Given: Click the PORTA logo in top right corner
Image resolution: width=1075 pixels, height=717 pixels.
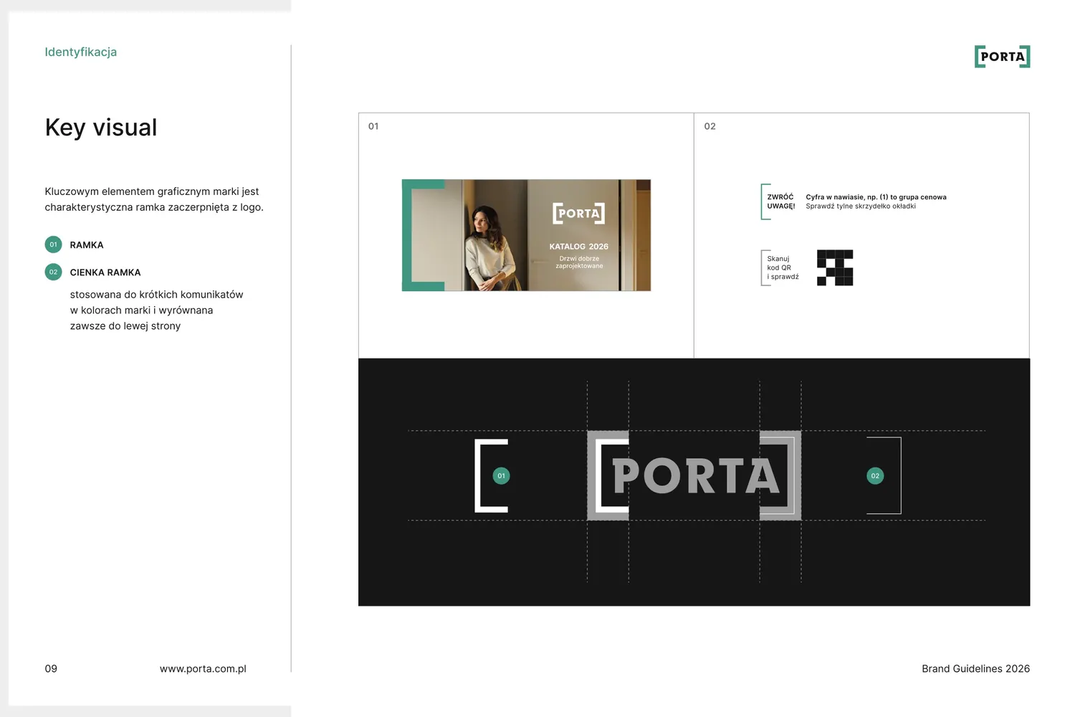Looking at the screenshot, I should (1002, 57).
